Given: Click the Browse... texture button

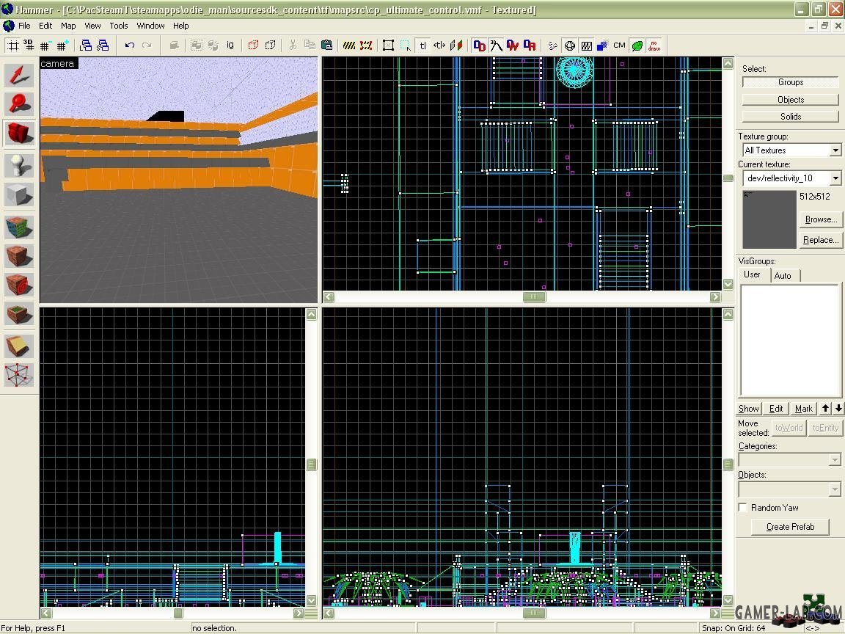Looking at the screenshot, I should (x=820, y=219).
